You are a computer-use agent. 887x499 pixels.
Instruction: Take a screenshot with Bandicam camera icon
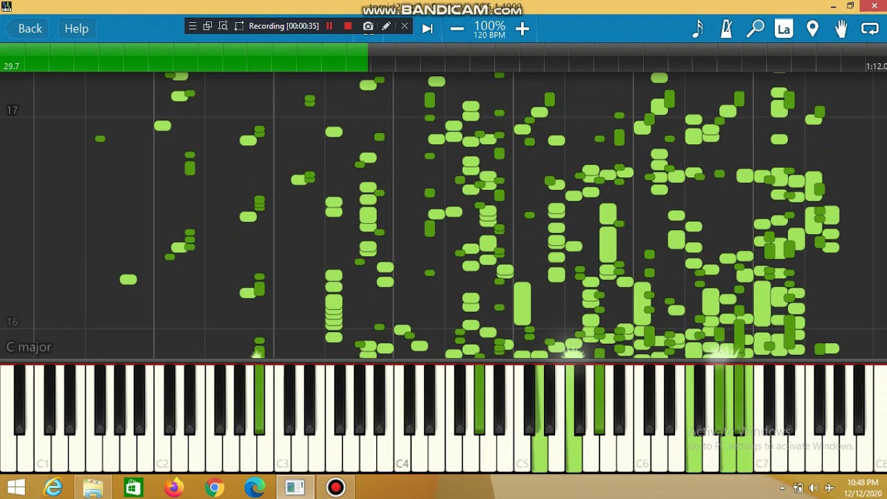click(x=368, y=26)
